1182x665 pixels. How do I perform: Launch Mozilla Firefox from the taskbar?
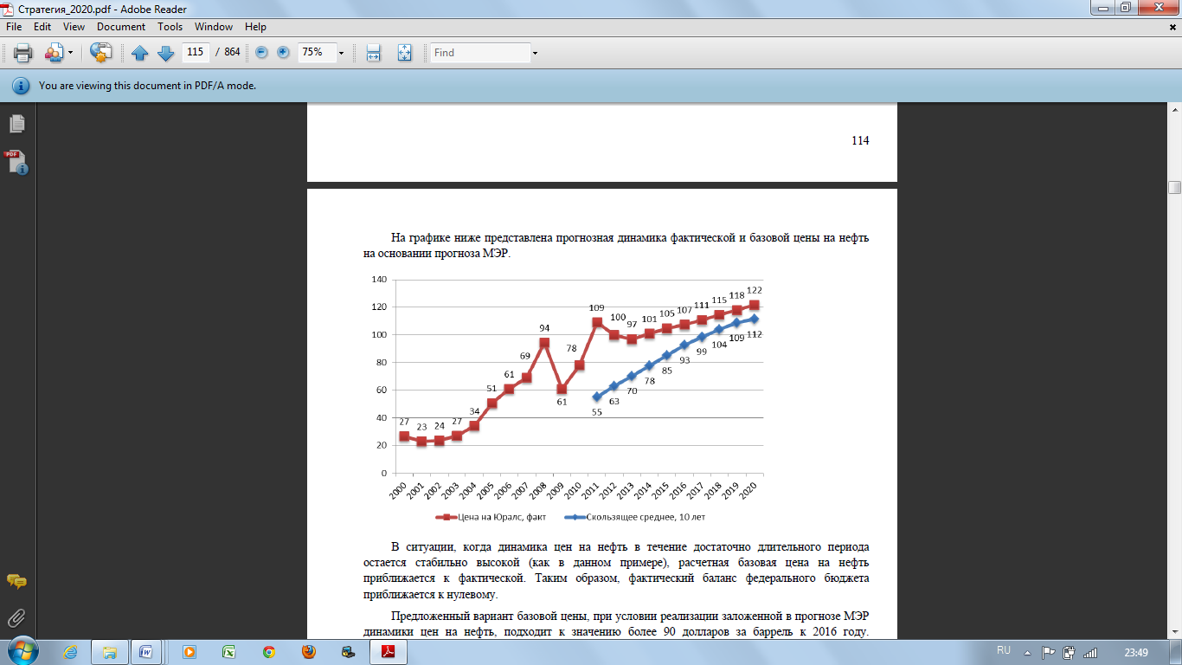tap(309, 652)
